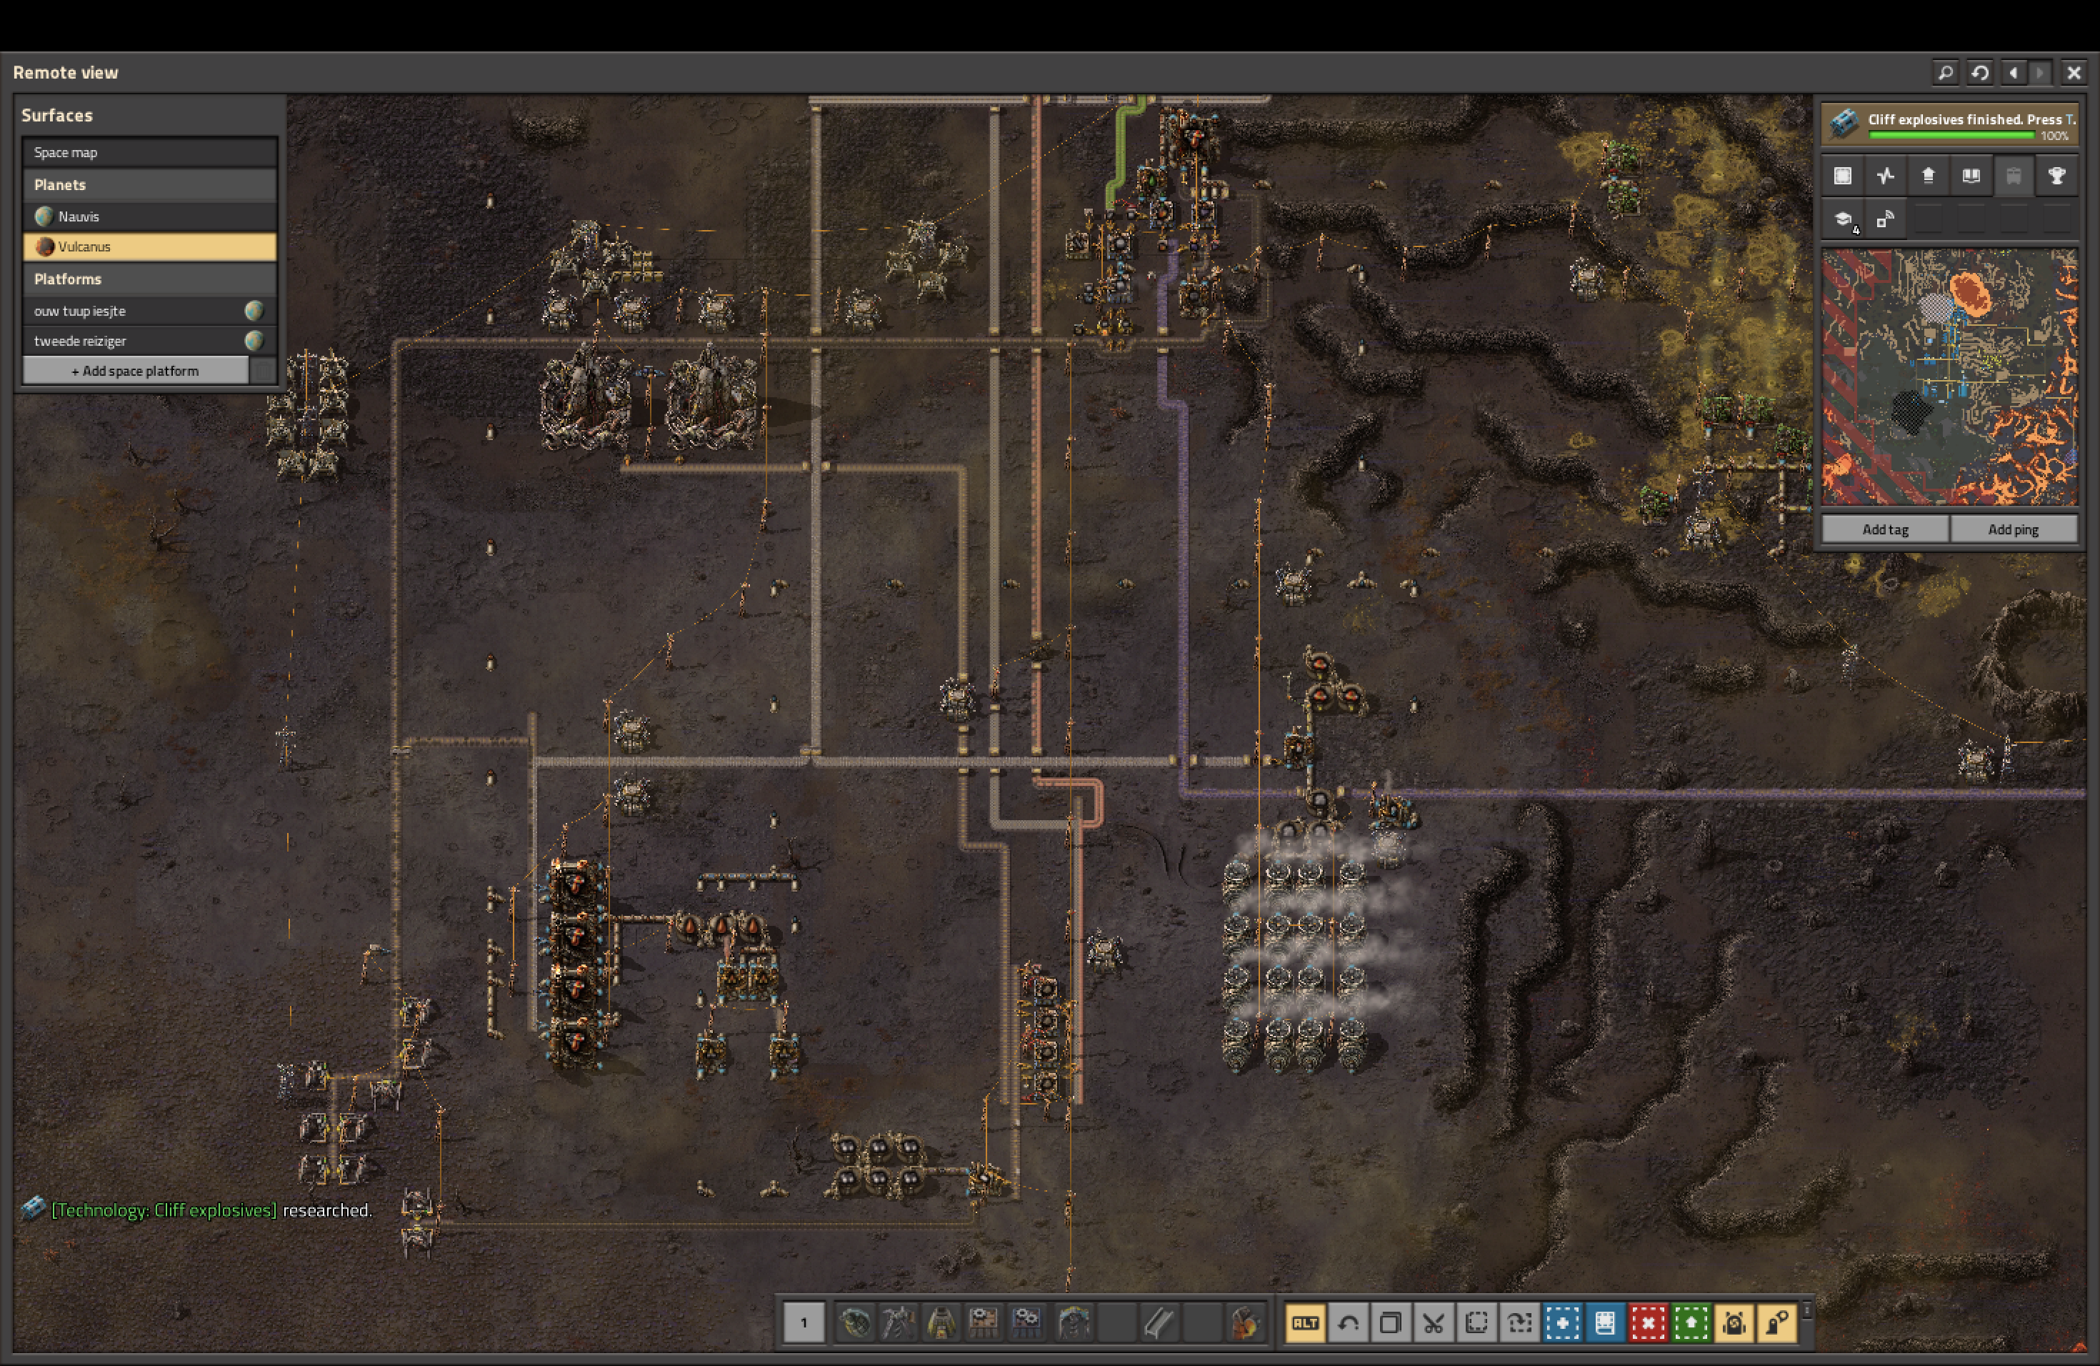Click the small Earth icon beside tweede reiziger

pos(254,341)
